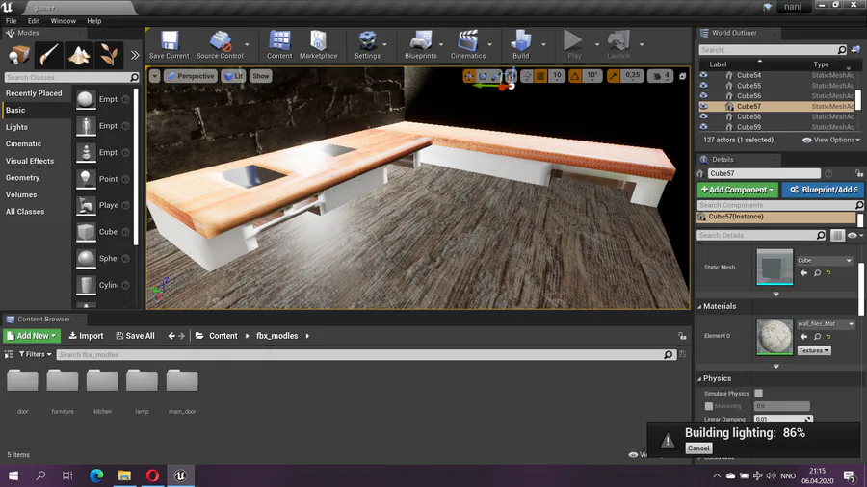Image resolution: width=867 pixels, height=487 pixels.
Task: Open the Static Mesh Cube dropdown
Action: pyautogui.click(x=825, y=260)
